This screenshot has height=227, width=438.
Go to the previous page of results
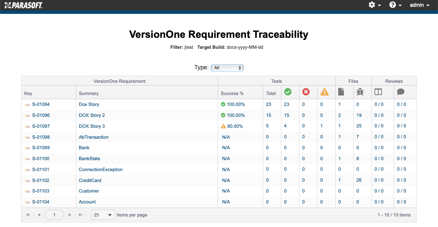point(39,215)
